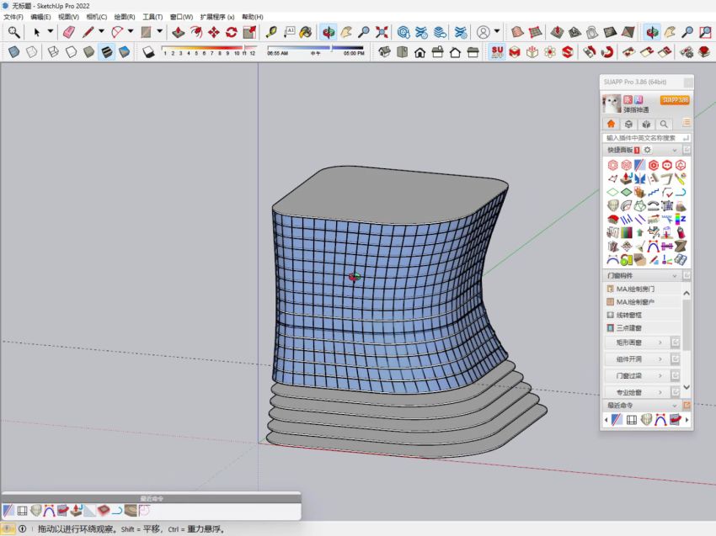Switch to SUAPP home tab
This screenshot has height=536, width=716.
[611, 124]
